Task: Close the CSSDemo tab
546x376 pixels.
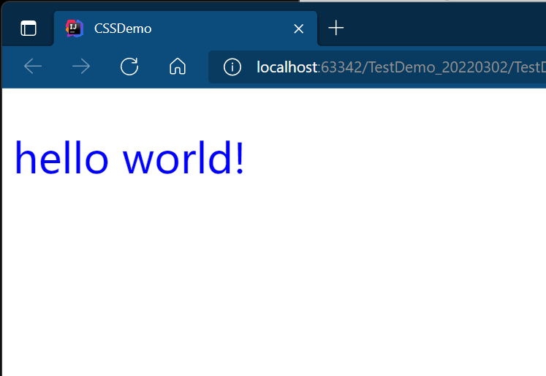Action: coord(298,29)
